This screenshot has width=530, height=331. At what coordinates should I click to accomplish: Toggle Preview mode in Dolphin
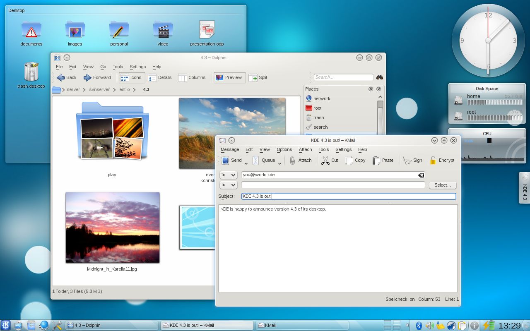point(229,77)
